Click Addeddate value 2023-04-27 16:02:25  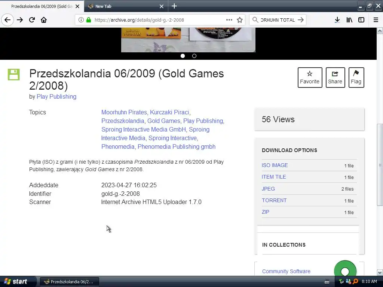(129, 185)
